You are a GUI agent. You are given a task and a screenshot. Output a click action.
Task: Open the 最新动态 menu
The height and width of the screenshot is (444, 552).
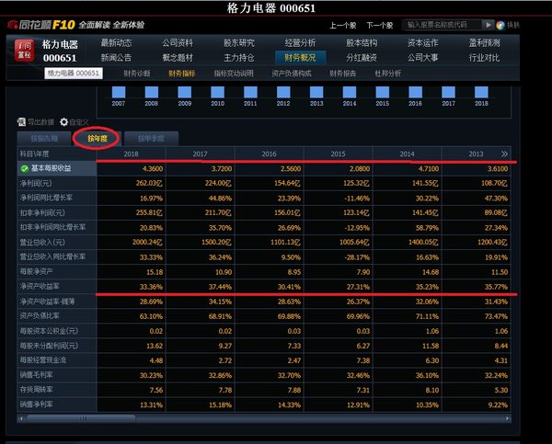click(116, 43)
